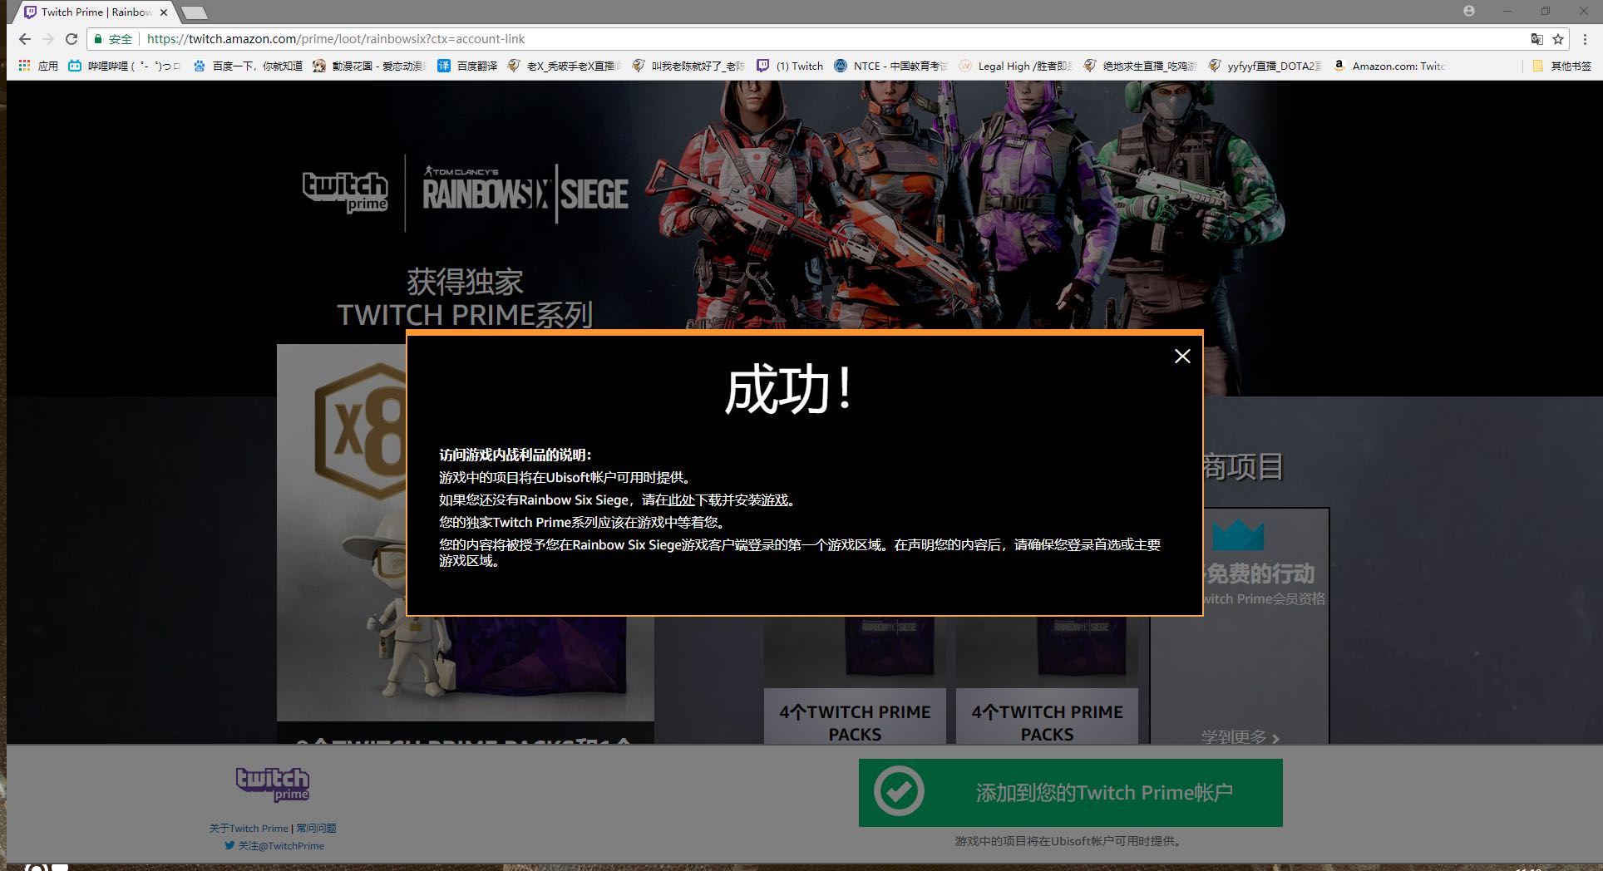Viewport: 1603px width, 871px height.
Task: Open the yyfyyf直播_DOTA2 bookmark
Action: (1265, 66)
